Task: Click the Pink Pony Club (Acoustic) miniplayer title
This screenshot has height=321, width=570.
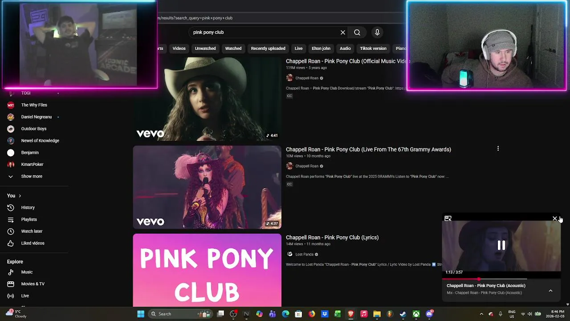Action: (x=486, y=286)
